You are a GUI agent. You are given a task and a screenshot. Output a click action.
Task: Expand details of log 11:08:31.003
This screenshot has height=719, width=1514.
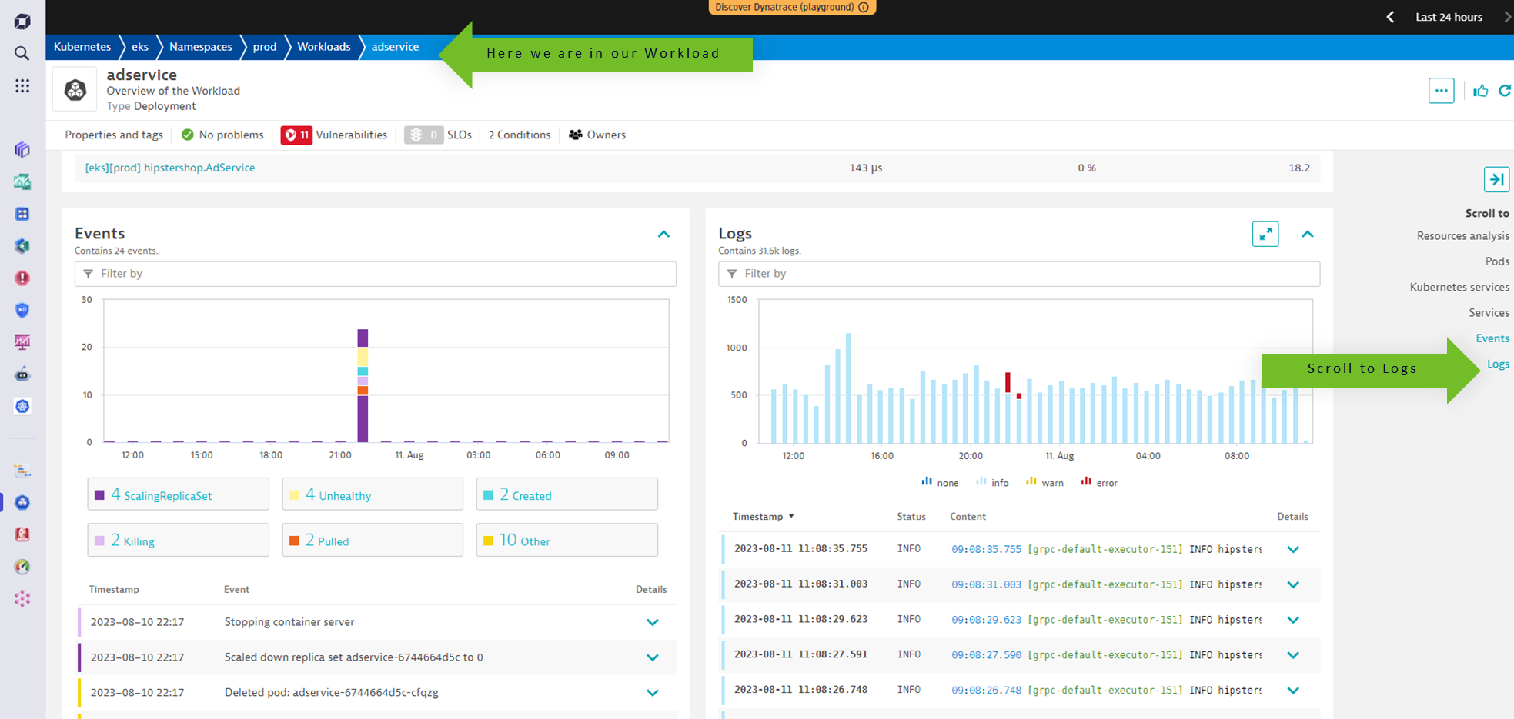pos(1293,584)
